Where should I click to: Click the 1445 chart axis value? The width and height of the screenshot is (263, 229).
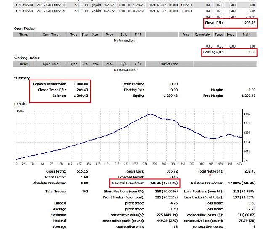[x=247, y=114]
